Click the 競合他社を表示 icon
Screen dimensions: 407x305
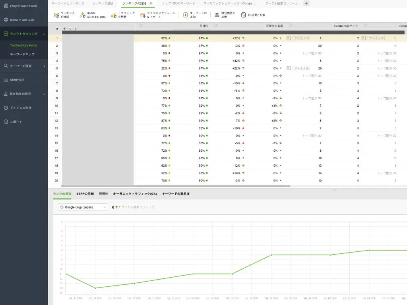point(217,15)
